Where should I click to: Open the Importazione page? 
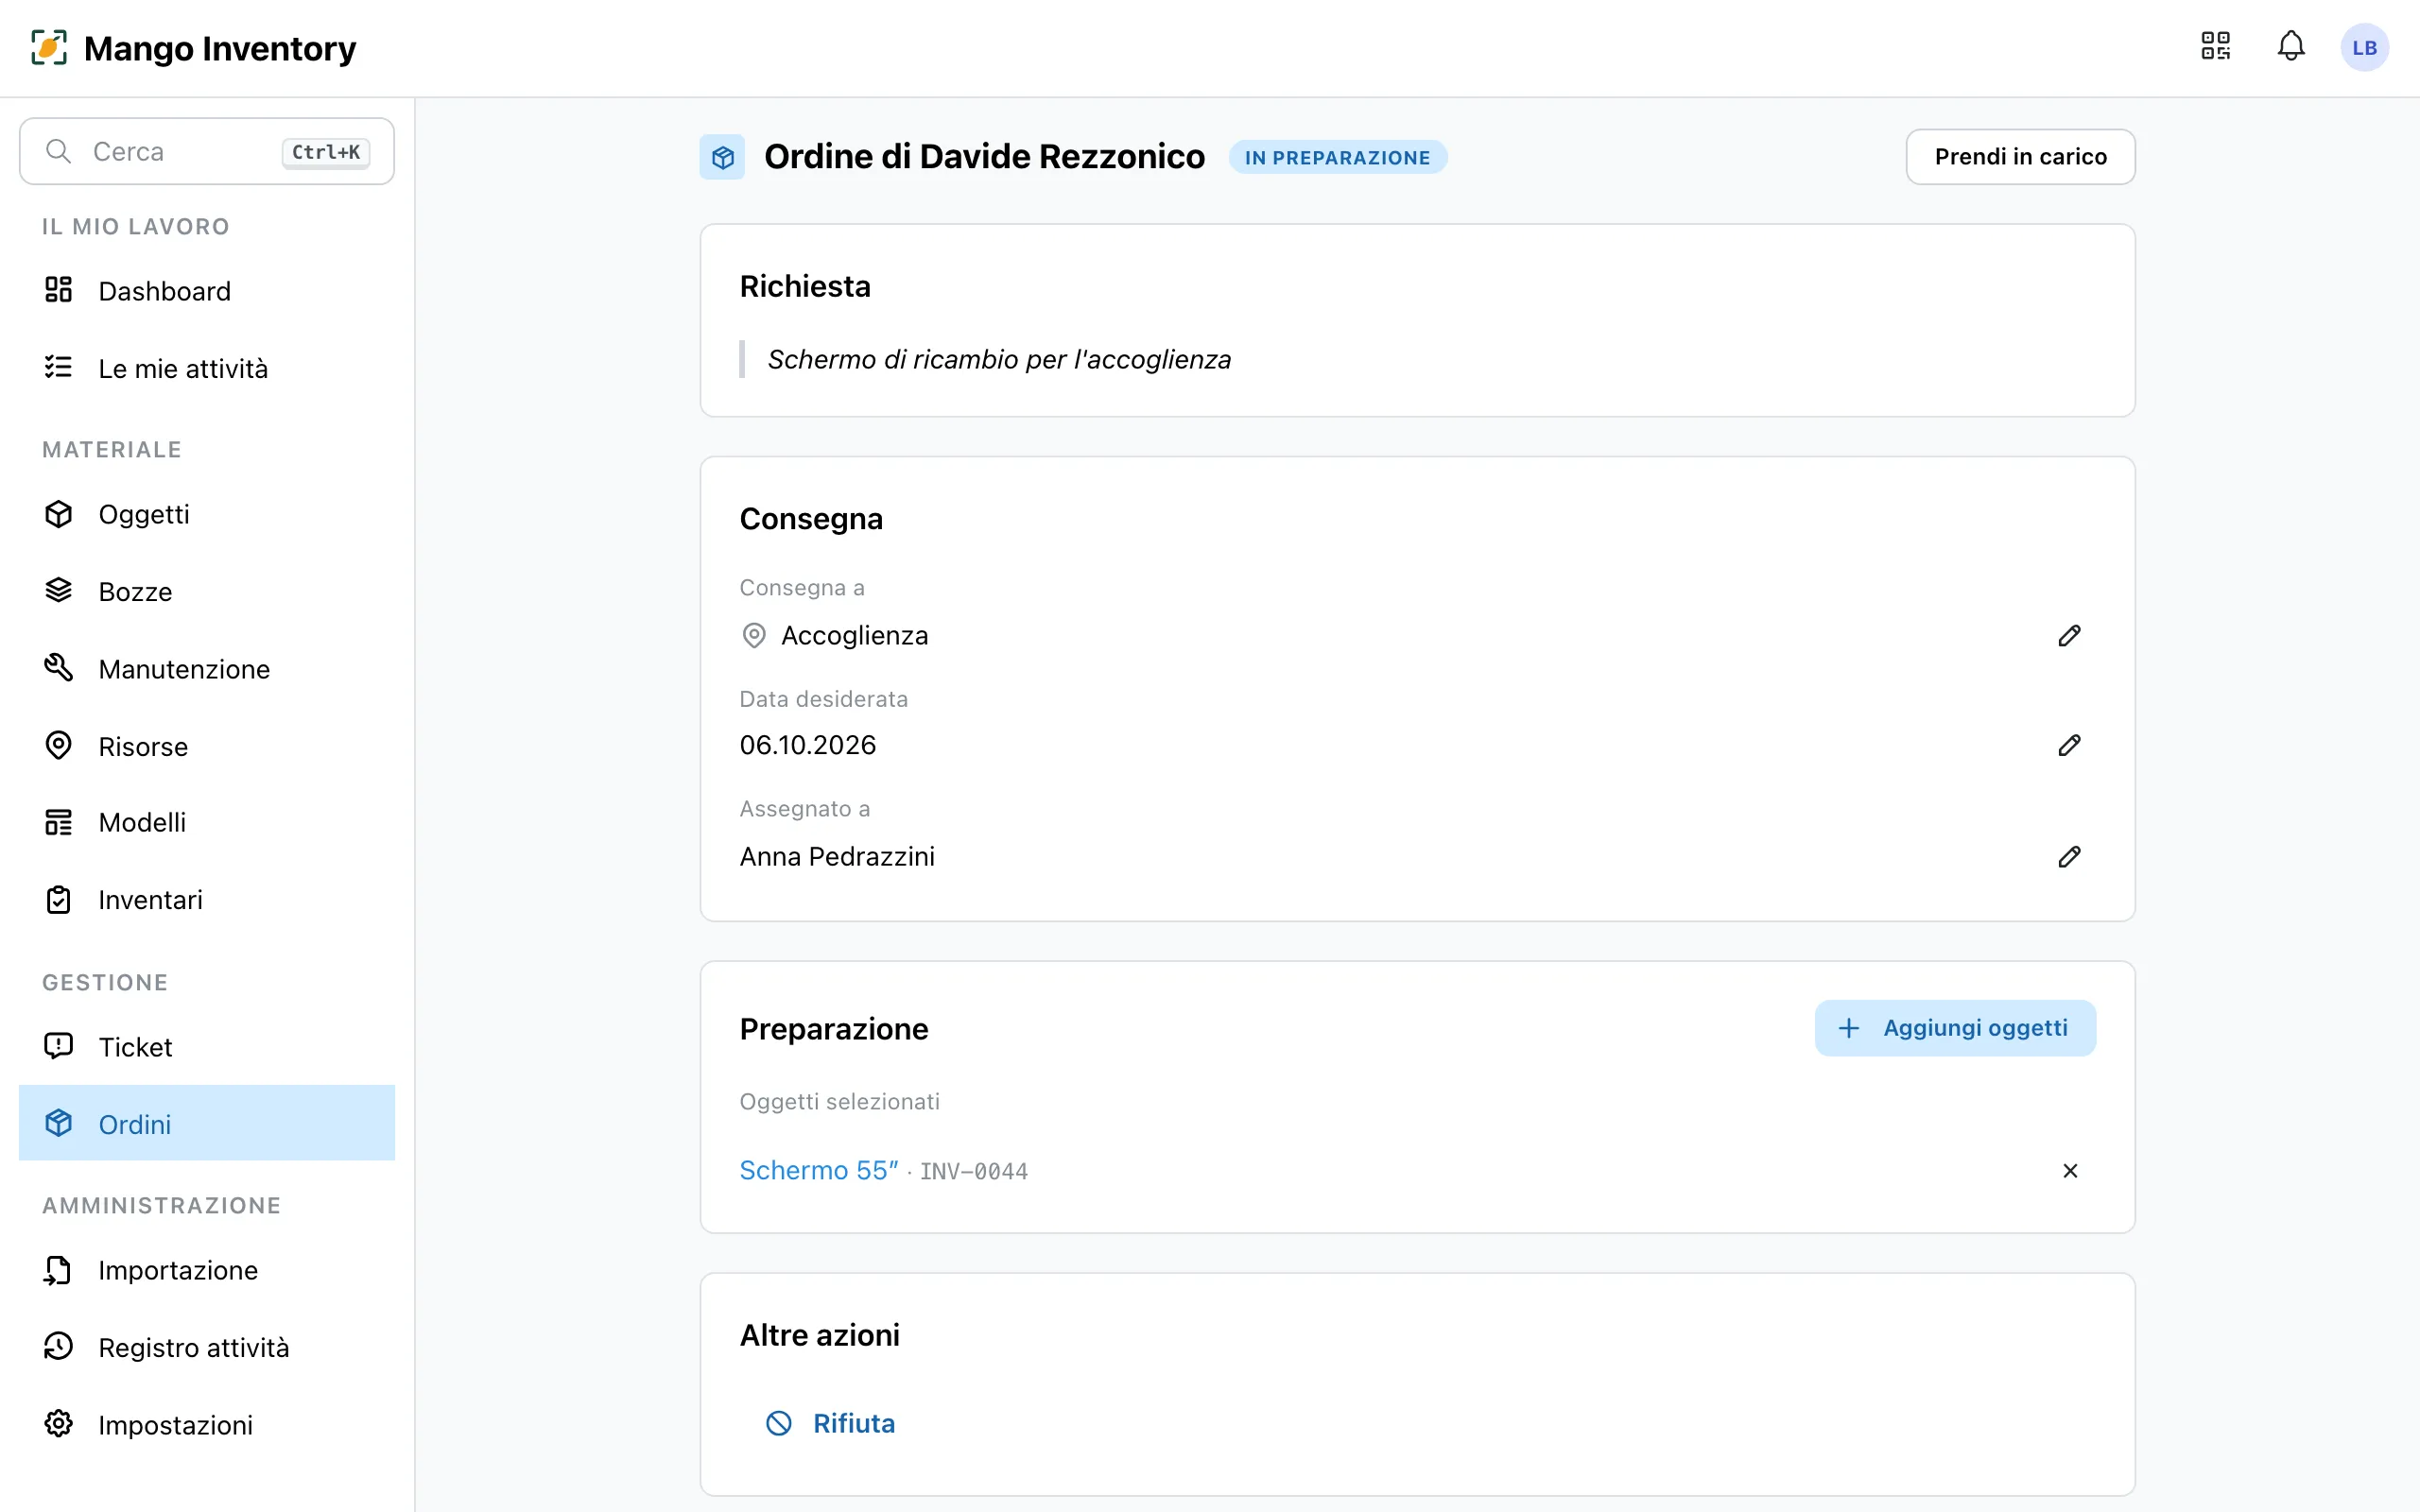[207, 1270]
